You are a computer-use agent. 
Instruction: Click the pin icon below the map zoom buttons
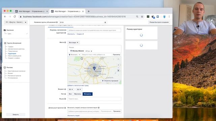118,71
